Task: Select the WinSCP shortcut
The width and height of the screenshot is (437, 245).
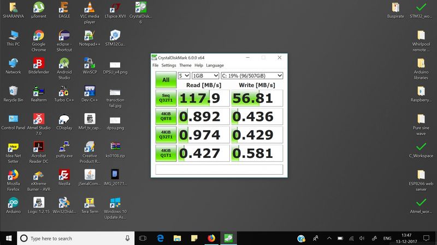Action: pos(90,66)
